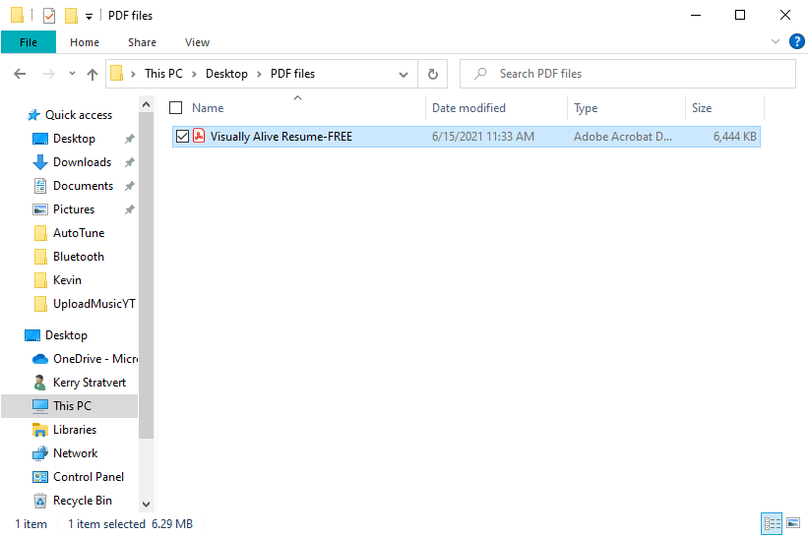Click the Properties icon in quick access toolbar

click(50, 16)
